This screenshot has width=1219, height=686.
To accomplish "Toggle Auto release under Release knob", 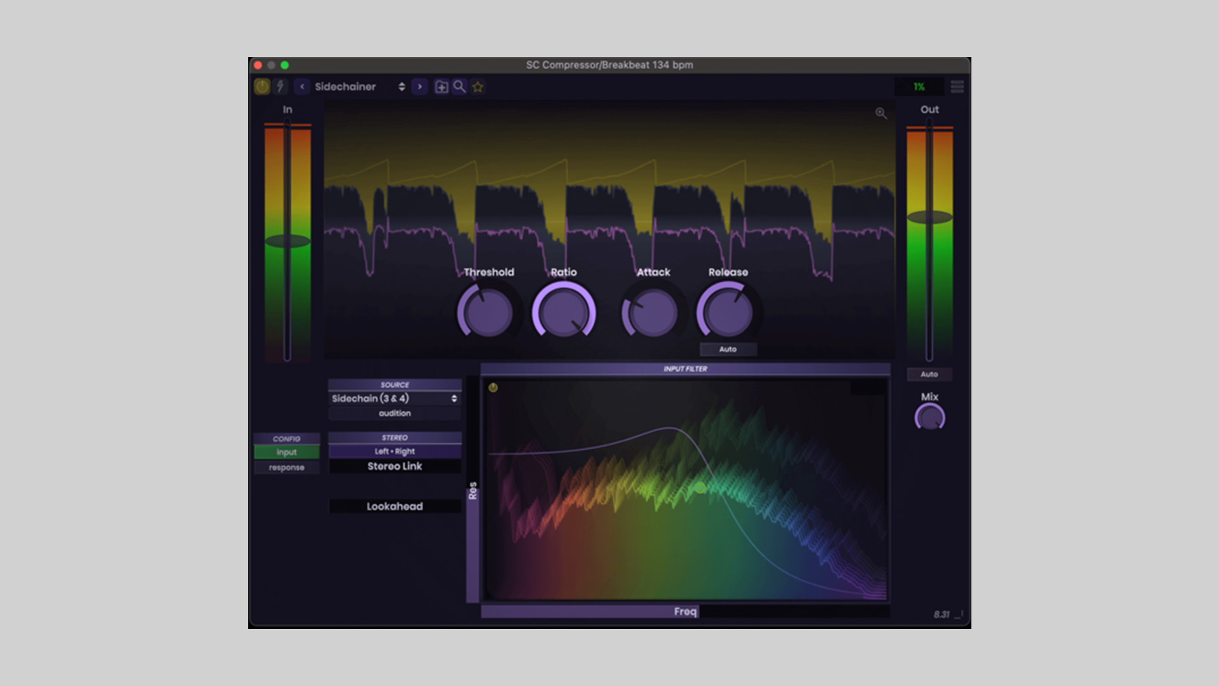I will [x=728, y=349].
